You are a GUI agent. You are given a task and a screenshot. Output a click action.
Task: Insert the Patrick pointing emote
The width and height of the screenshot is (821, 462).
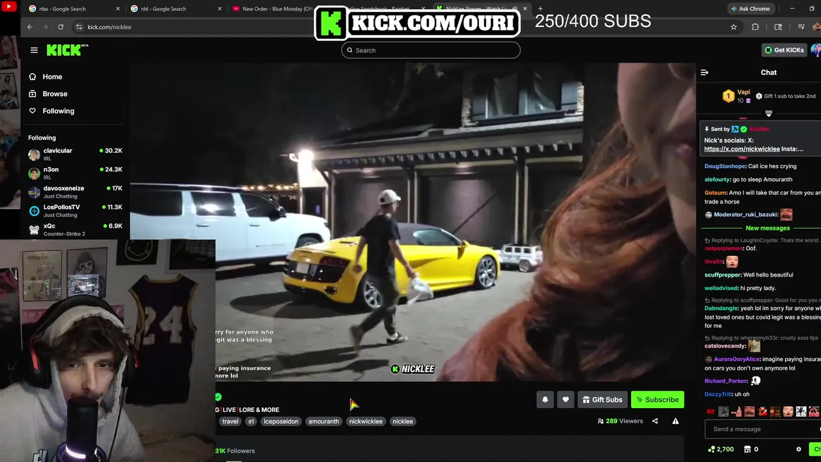(x=736, y=411)
